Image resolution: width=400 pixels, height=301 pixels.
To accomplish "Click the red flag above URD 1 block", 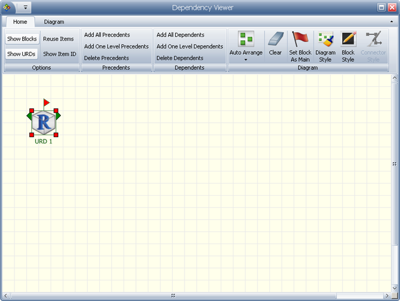I will point(46,102).
